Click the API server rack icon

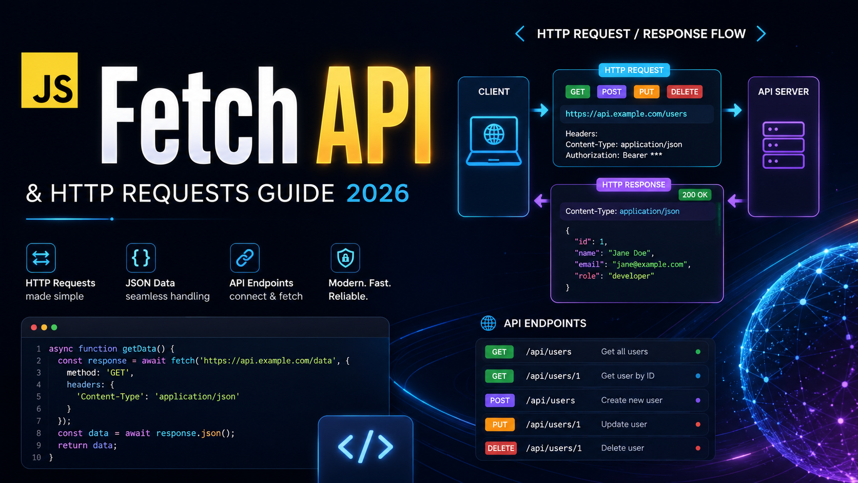[783, 145]
